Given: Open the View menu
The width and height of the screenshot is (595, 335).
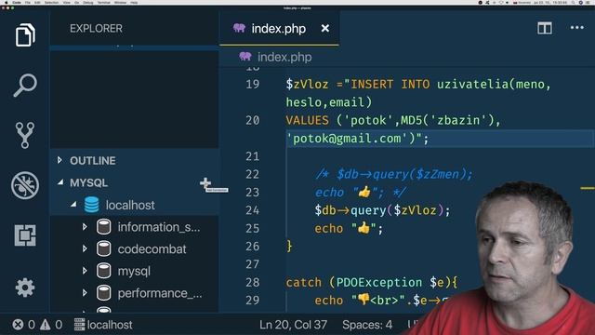Looking at the screenshot, I should [x=66, y=2].
